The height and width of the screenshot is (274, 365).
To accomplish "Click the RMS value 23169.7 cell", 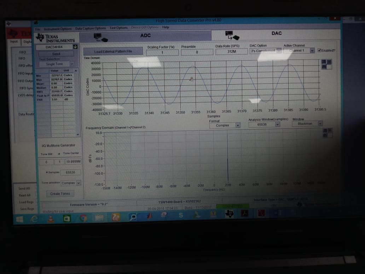I will (57, 92).
